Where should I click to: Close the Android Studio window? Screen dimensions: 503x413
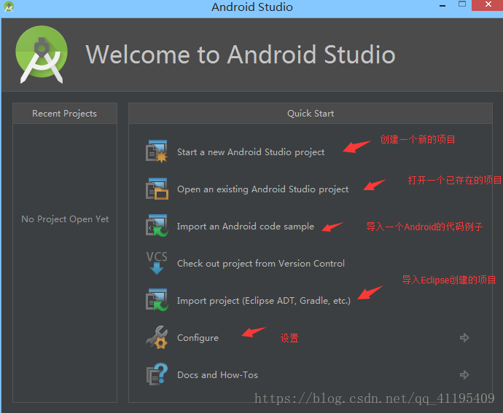488,5
